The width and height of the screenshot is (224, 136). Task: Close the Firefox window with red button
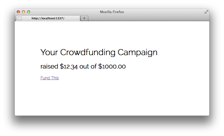pyautogui.click(x=18, y=12)
